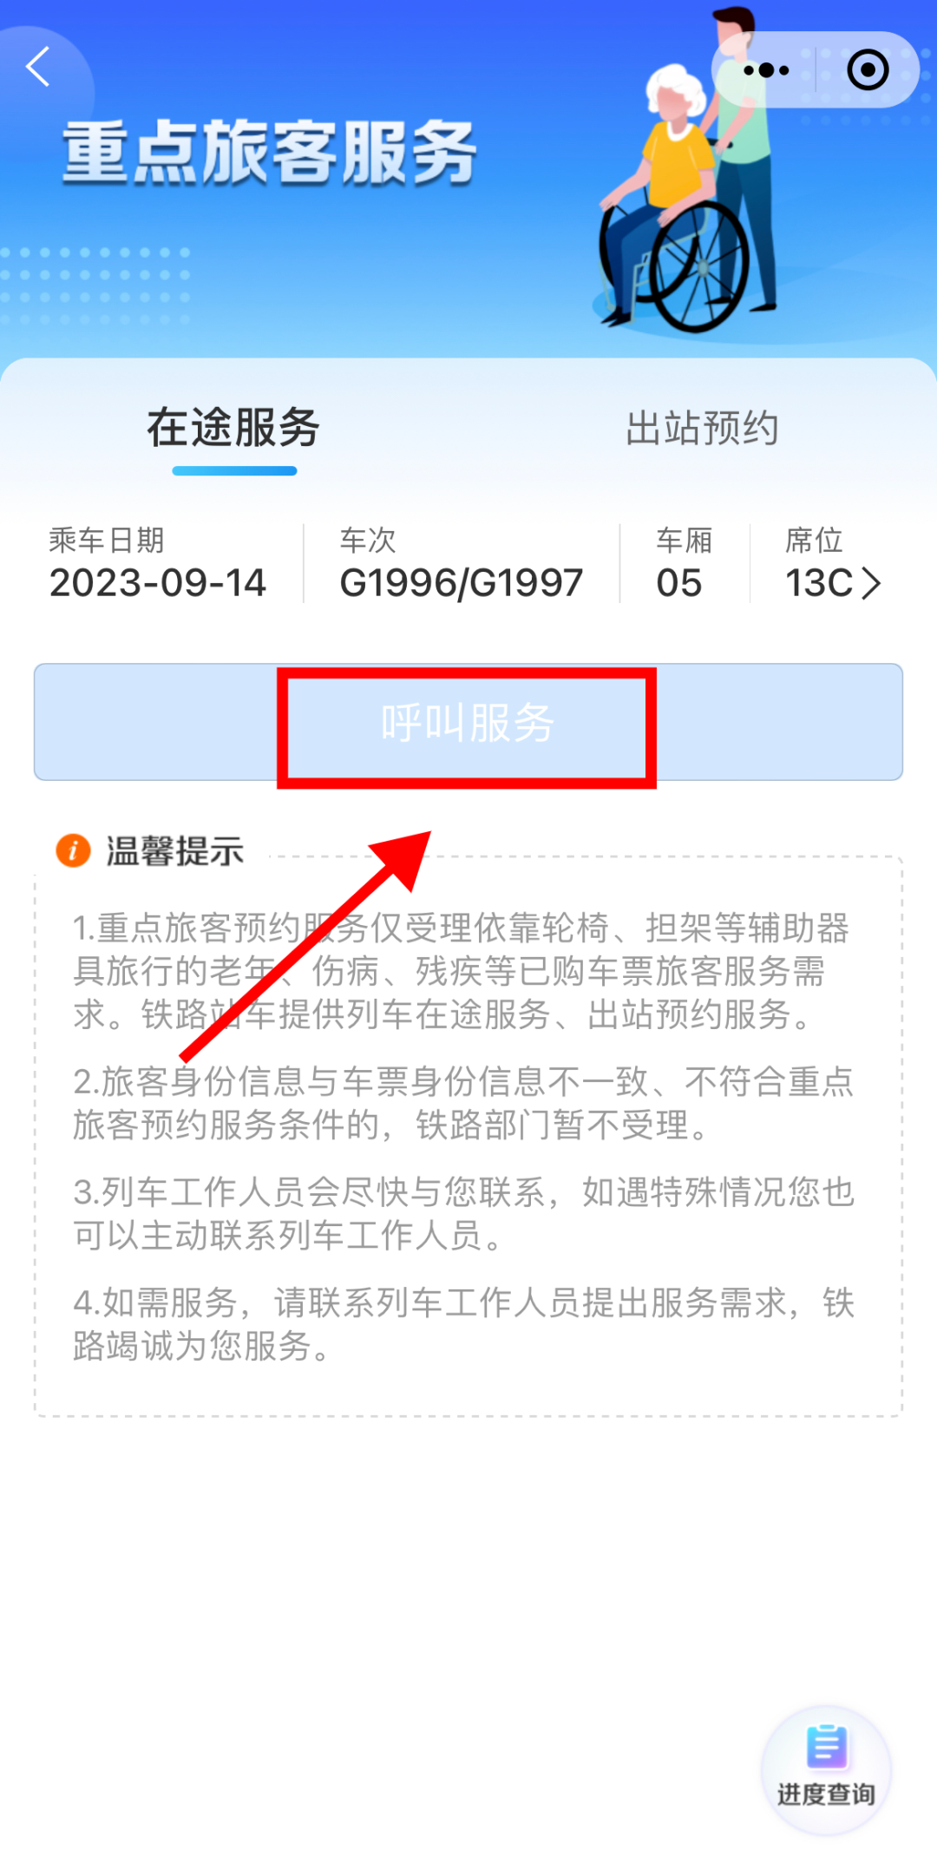937x1850 pixels.
Task: Tap tip 4 about requesting service from staff
Action: (463, 1324)
